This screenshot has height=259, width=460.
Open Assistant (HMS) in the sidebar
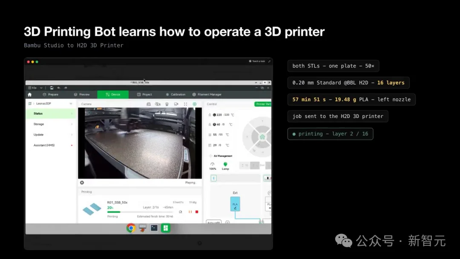(51, 145)
